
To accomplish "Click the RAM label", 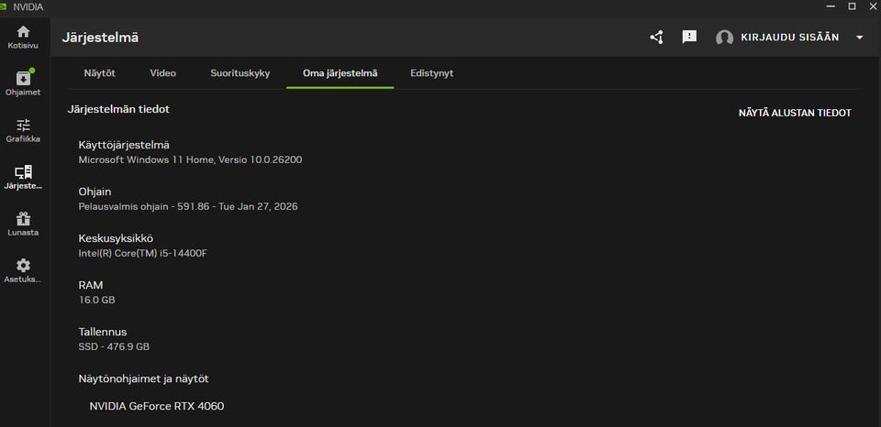I will click(91, 285).
